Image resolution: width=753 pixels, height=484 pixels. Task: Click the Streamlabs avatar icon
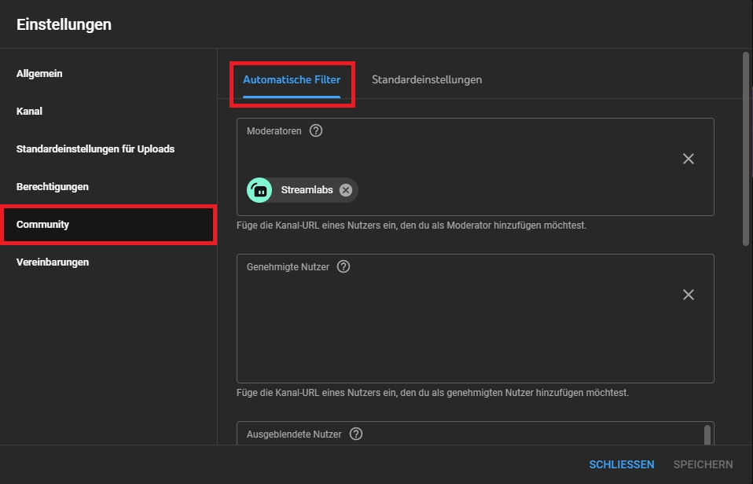click(259, 190)
